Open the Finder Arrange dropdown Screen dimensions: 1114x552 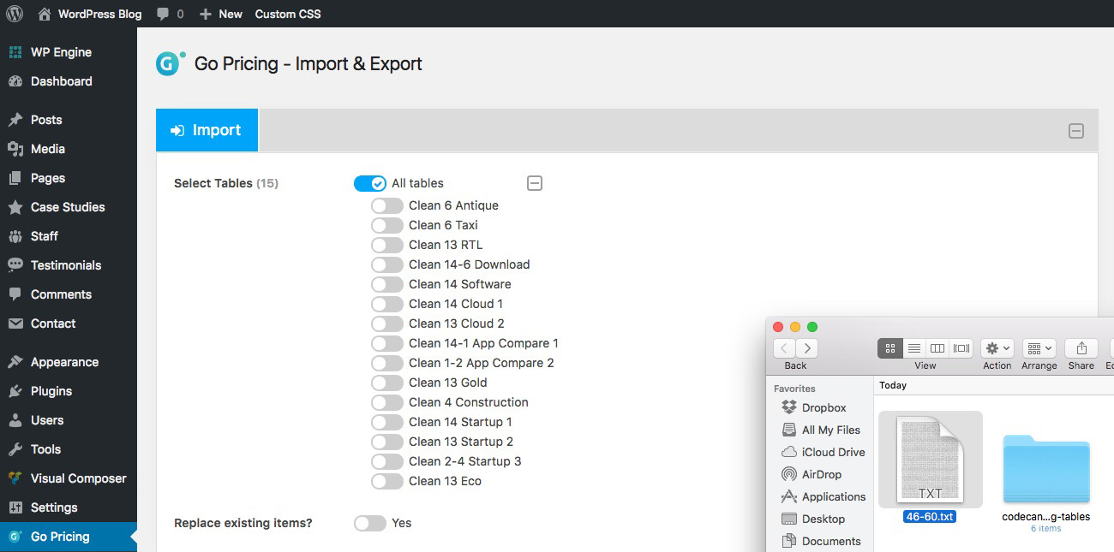click(1039, 348)
